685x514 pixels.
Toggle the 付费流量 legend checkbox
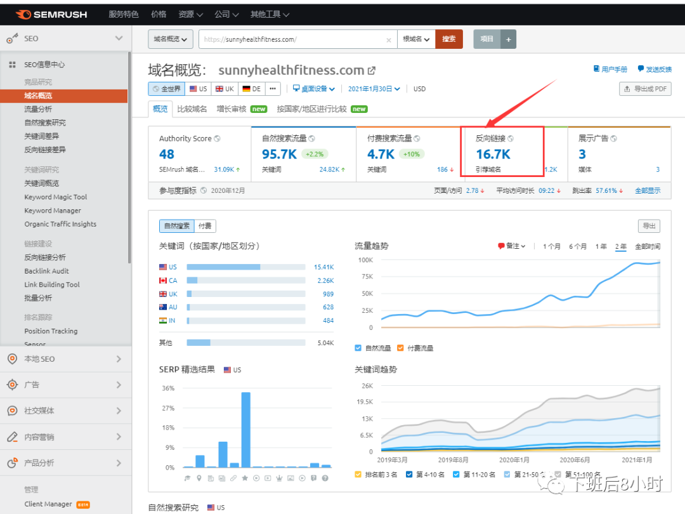[400, 348]
